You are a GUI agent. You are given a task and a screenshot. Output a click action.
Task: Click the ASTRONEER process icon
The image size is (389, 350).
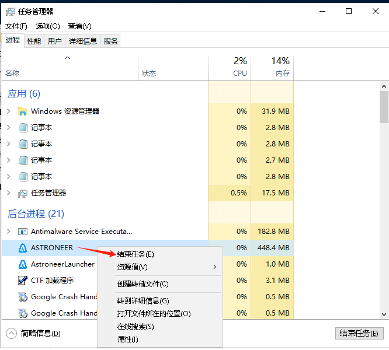point(23,248)
